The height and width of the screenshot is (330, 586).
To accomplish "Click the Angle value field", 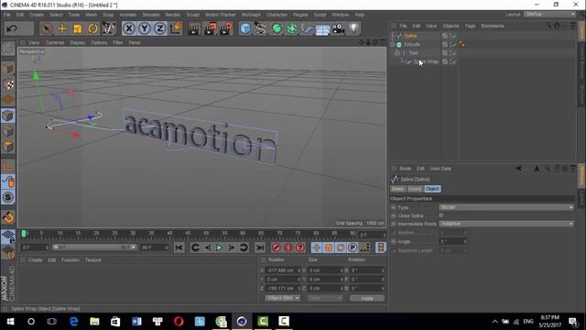I will [453, 242].
